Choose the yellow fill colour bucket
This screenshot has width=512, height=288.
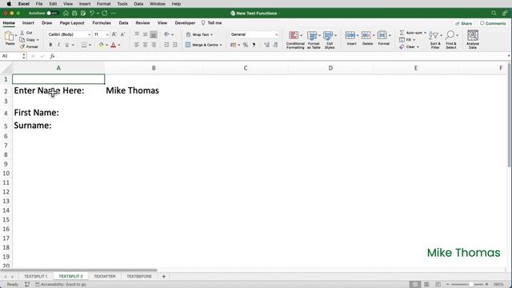(101, 45)
